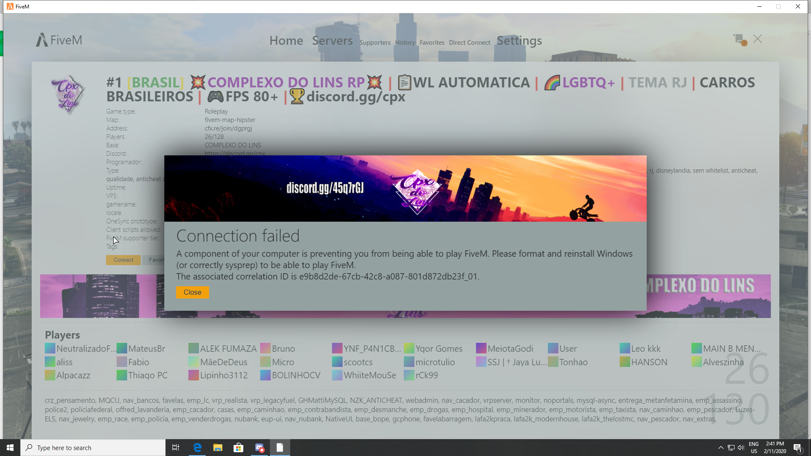Select the map value fivem-map-hipster
811x456 pixels.
point(230,120)
